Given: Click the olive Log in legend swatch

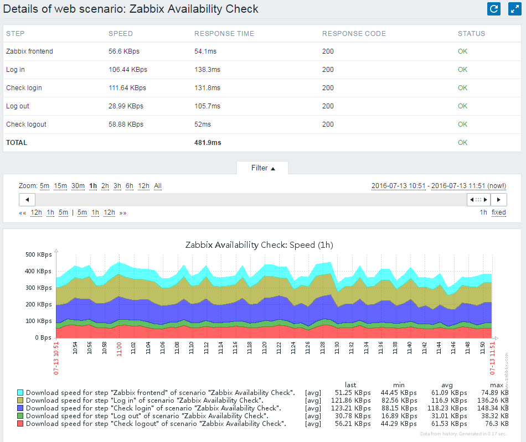Looking at the screenshot, I should 20,401.
